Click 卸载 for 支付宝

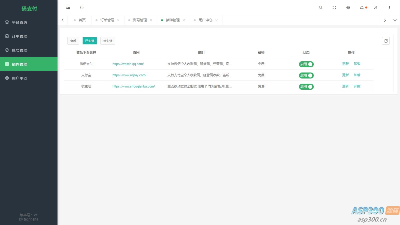tap(357, 75)
